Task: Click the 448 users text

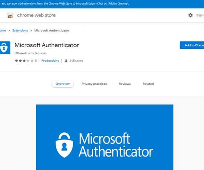Action: (x=76, y=61)
